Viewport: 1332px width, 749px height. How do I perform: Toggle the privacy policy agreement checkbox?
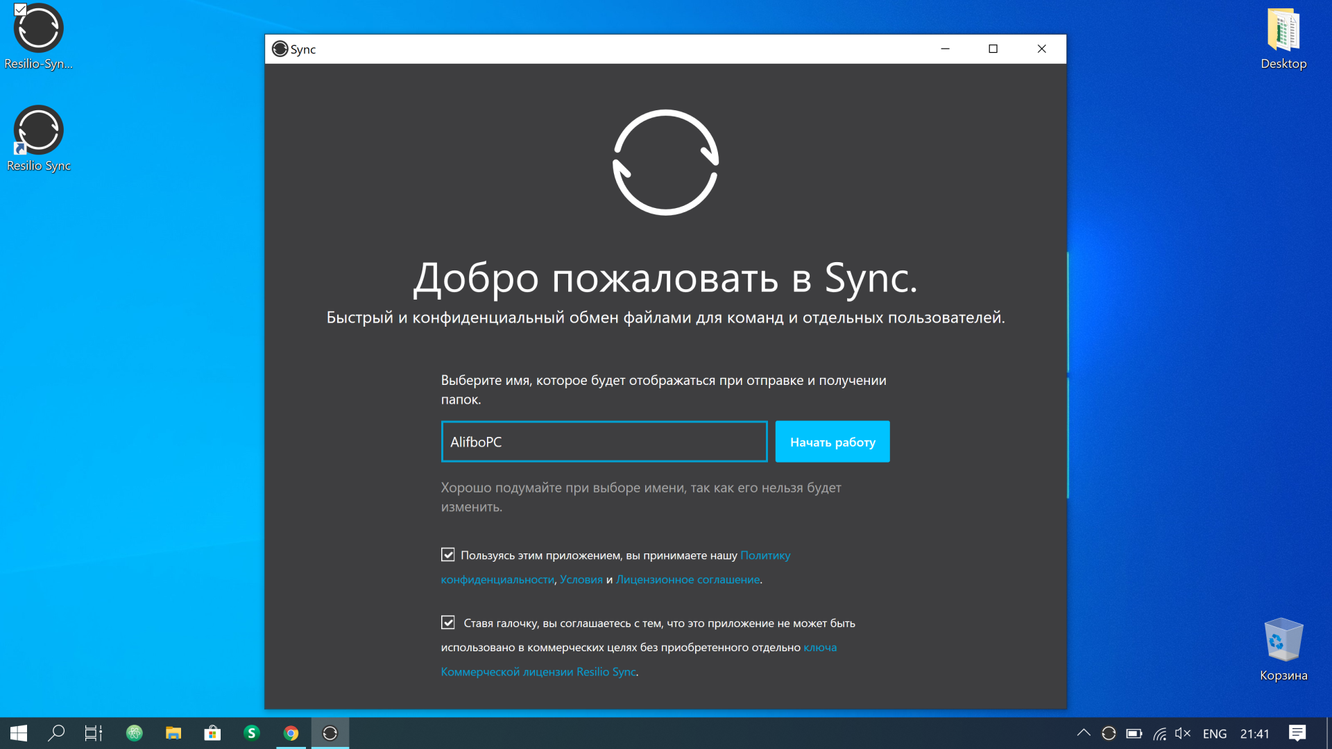(x=448, y=555)
